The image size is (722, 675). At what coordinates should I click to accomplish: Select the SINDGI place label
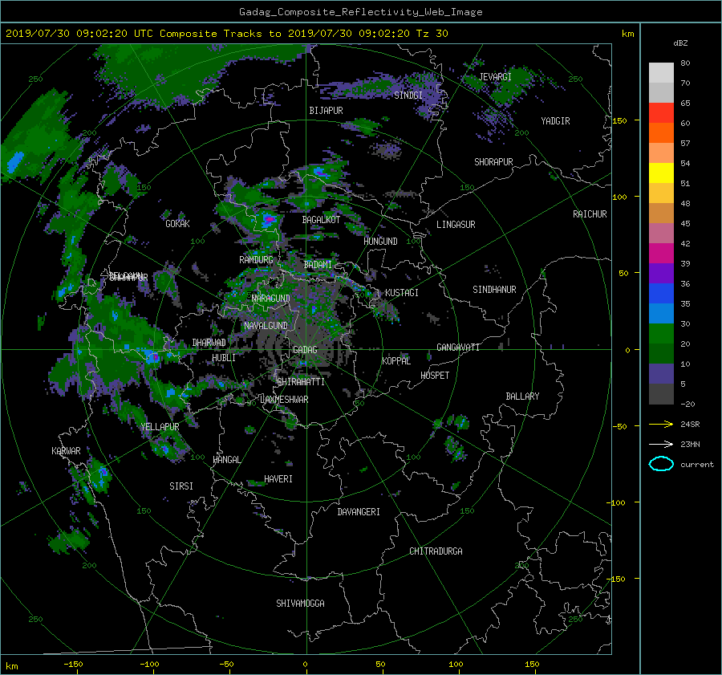[x=408, y=95]
